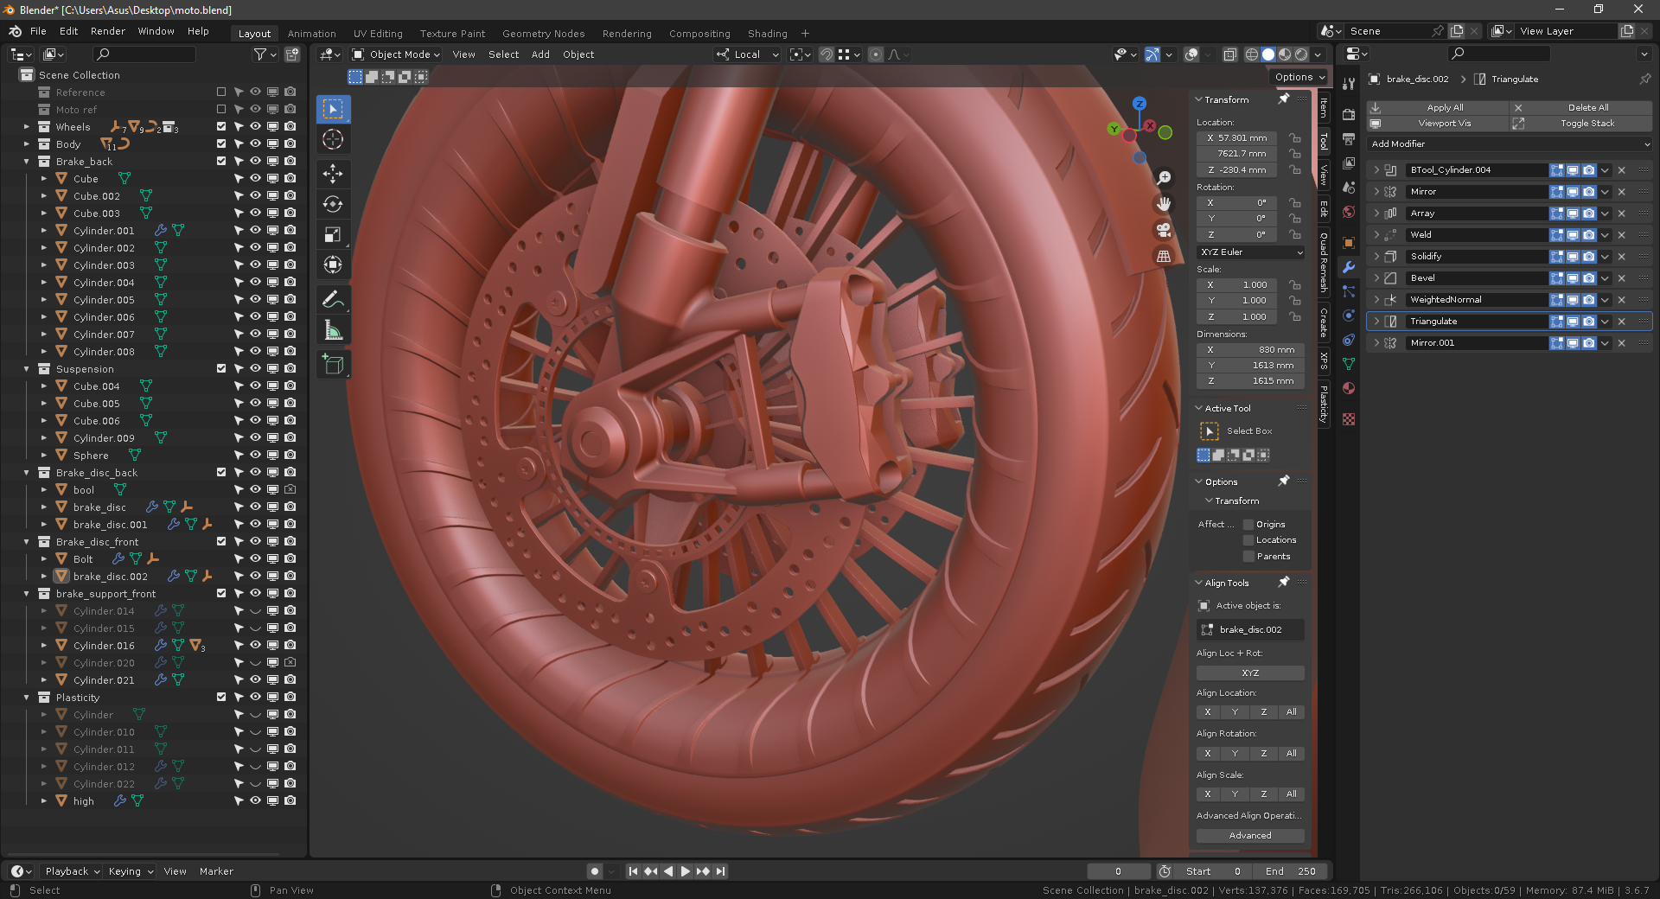Activate the Move tool
The width and height of the screenshot is (1660, 899).
(333, 173)
